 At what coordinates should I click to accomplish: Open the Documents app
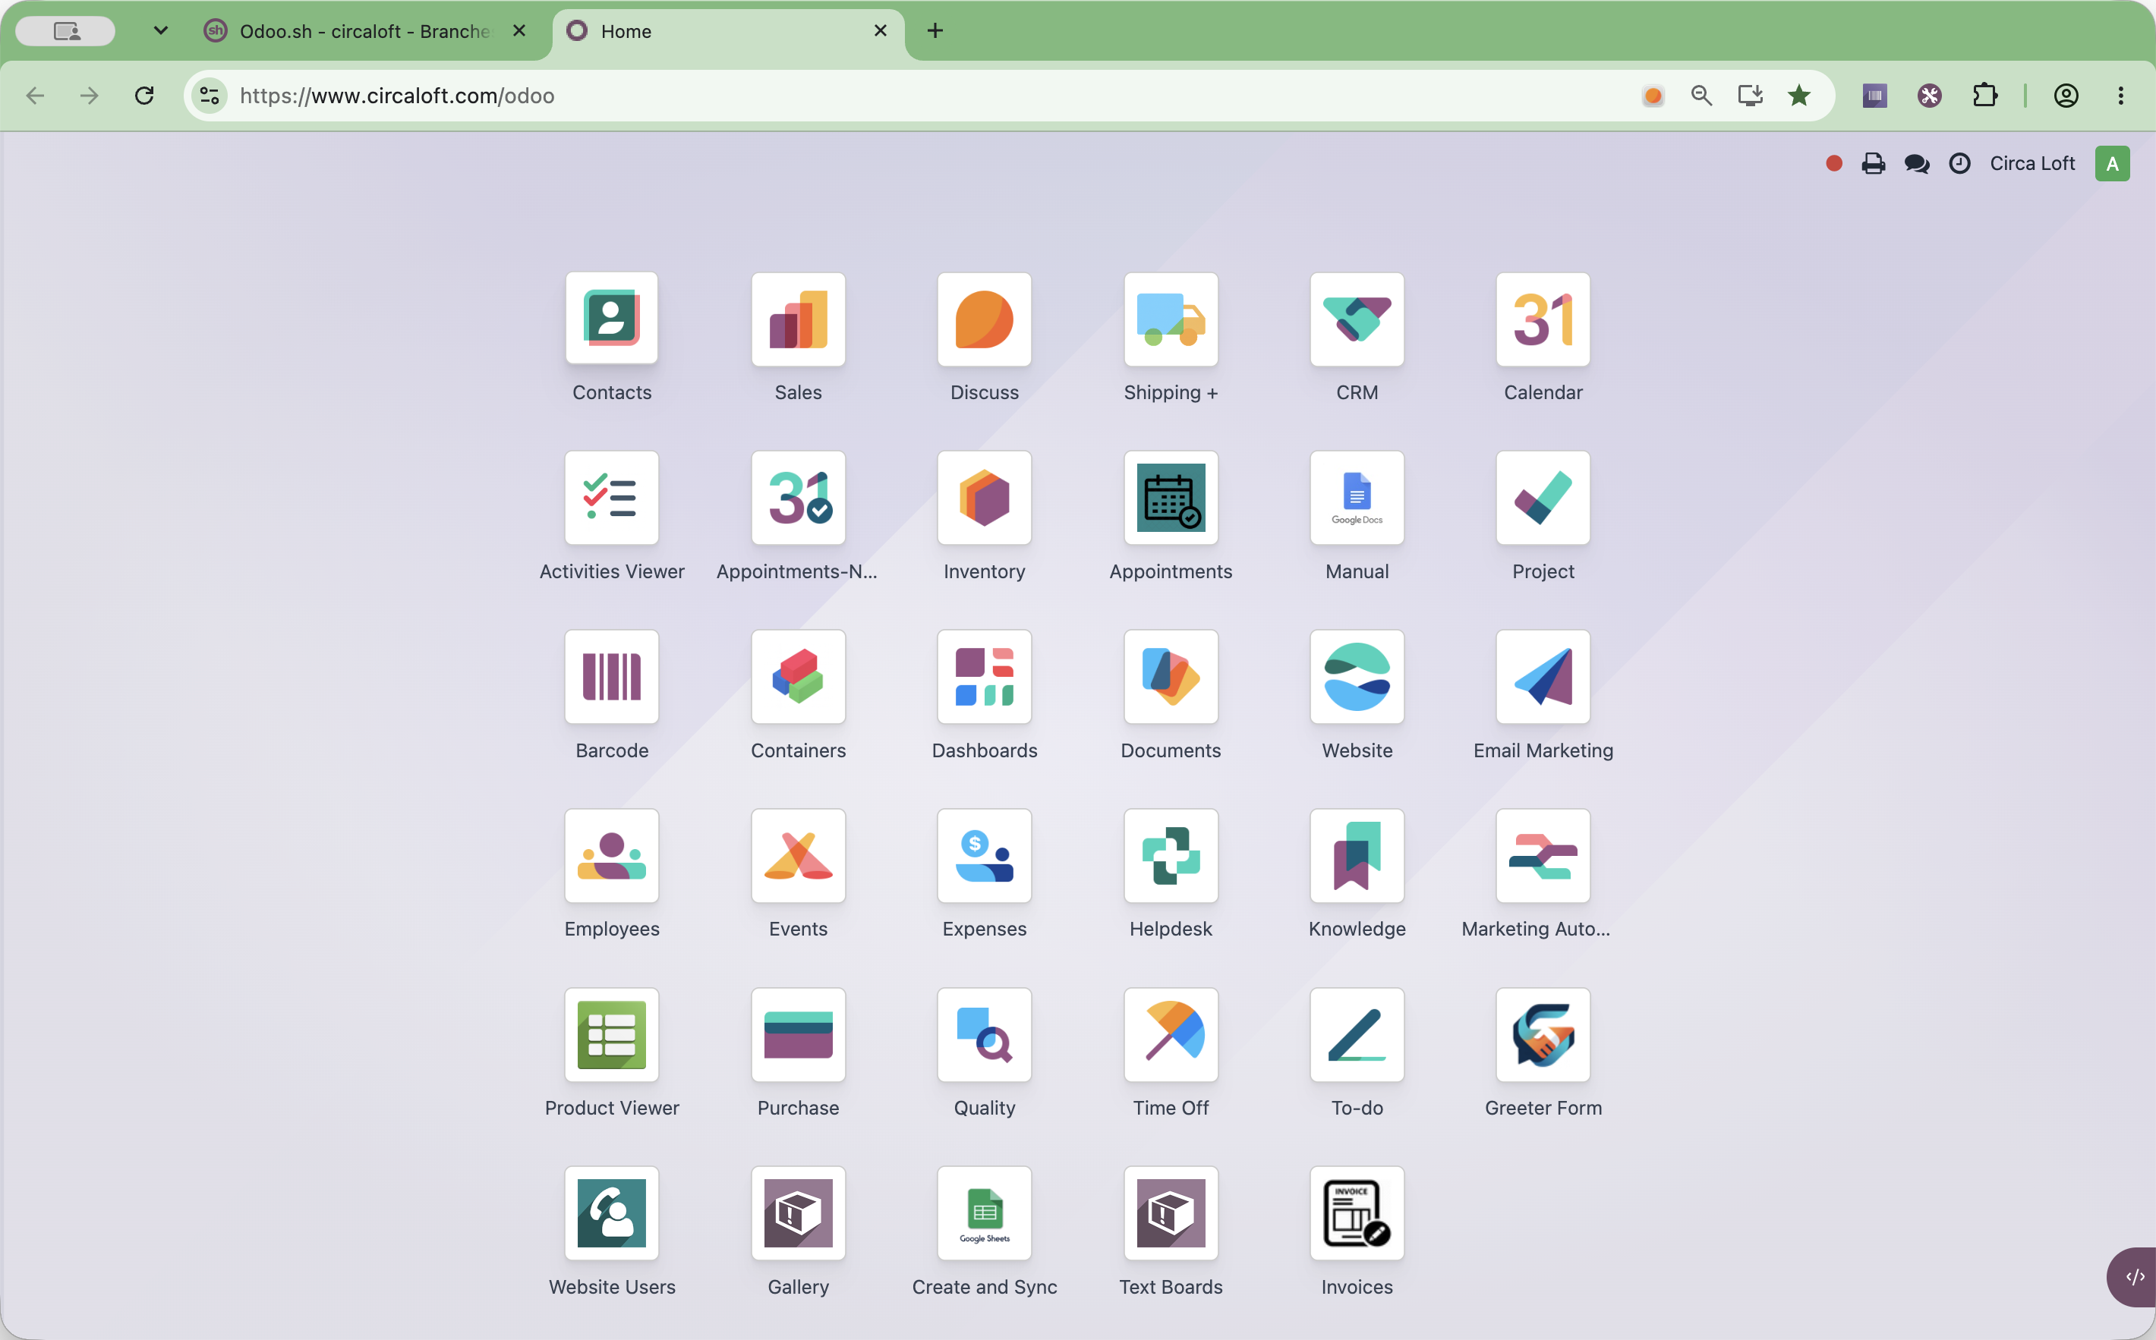tap(1170, 677)
